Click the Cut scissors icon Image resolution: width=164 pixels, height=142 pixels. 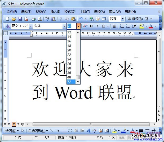click(61, 19)
